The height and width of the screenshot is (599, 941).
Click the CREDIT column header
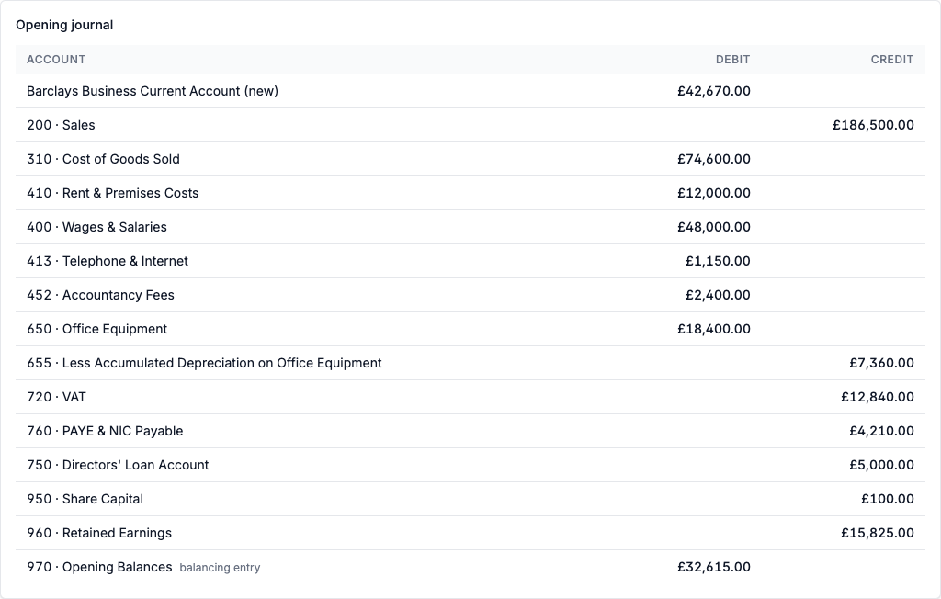[891, 60]
